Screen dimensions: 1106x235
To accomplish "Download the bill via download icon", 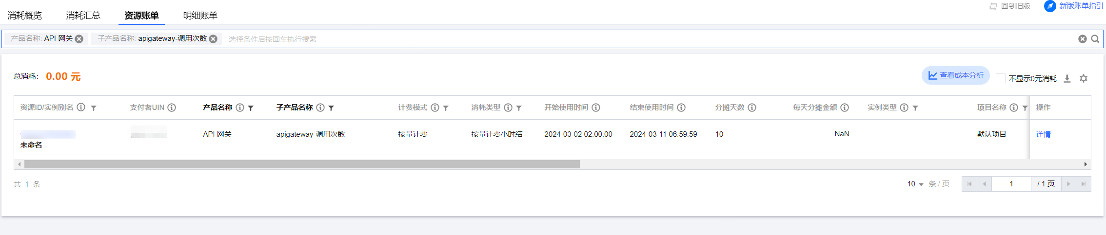I will (1067, 78).
